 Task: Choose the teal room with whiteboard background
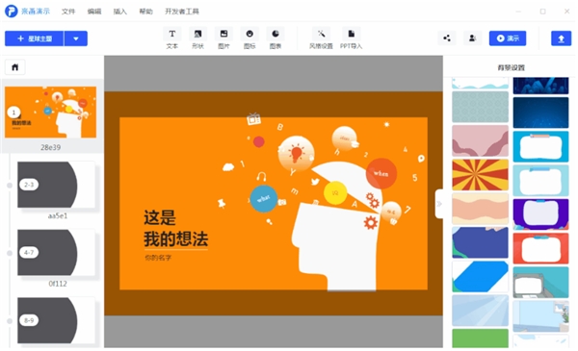pyautogui.click(x=540, y=282)
